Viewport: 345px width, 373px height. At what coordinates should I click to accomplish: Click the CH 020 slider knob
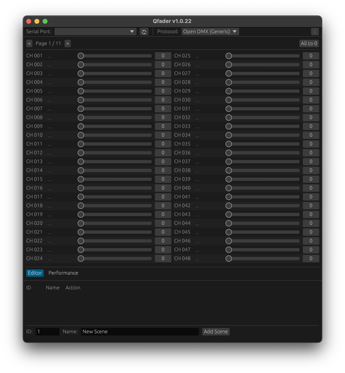click(x=81, y=223)
